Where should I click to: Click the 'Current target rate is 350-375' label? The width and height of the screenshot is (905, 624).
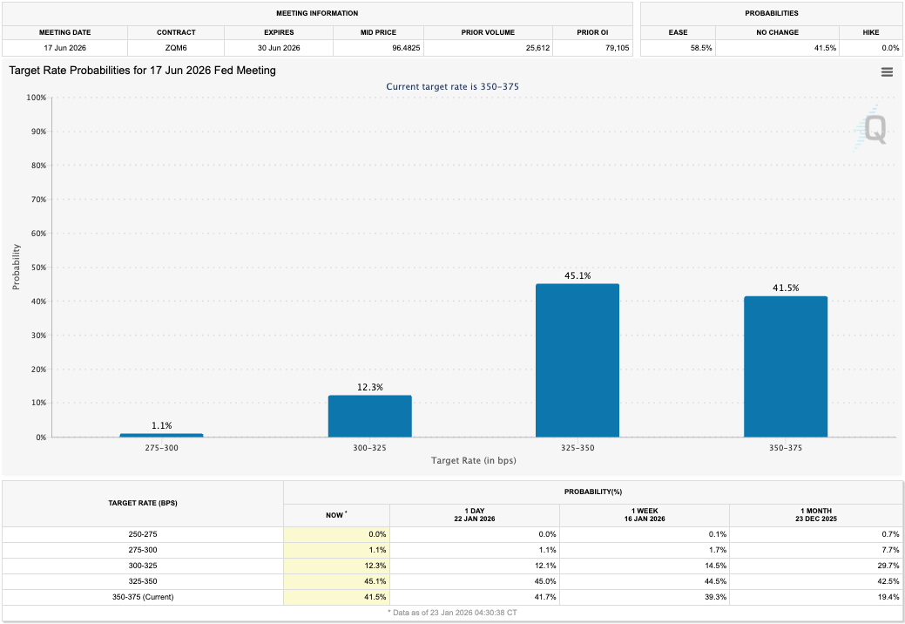(452, 86)
